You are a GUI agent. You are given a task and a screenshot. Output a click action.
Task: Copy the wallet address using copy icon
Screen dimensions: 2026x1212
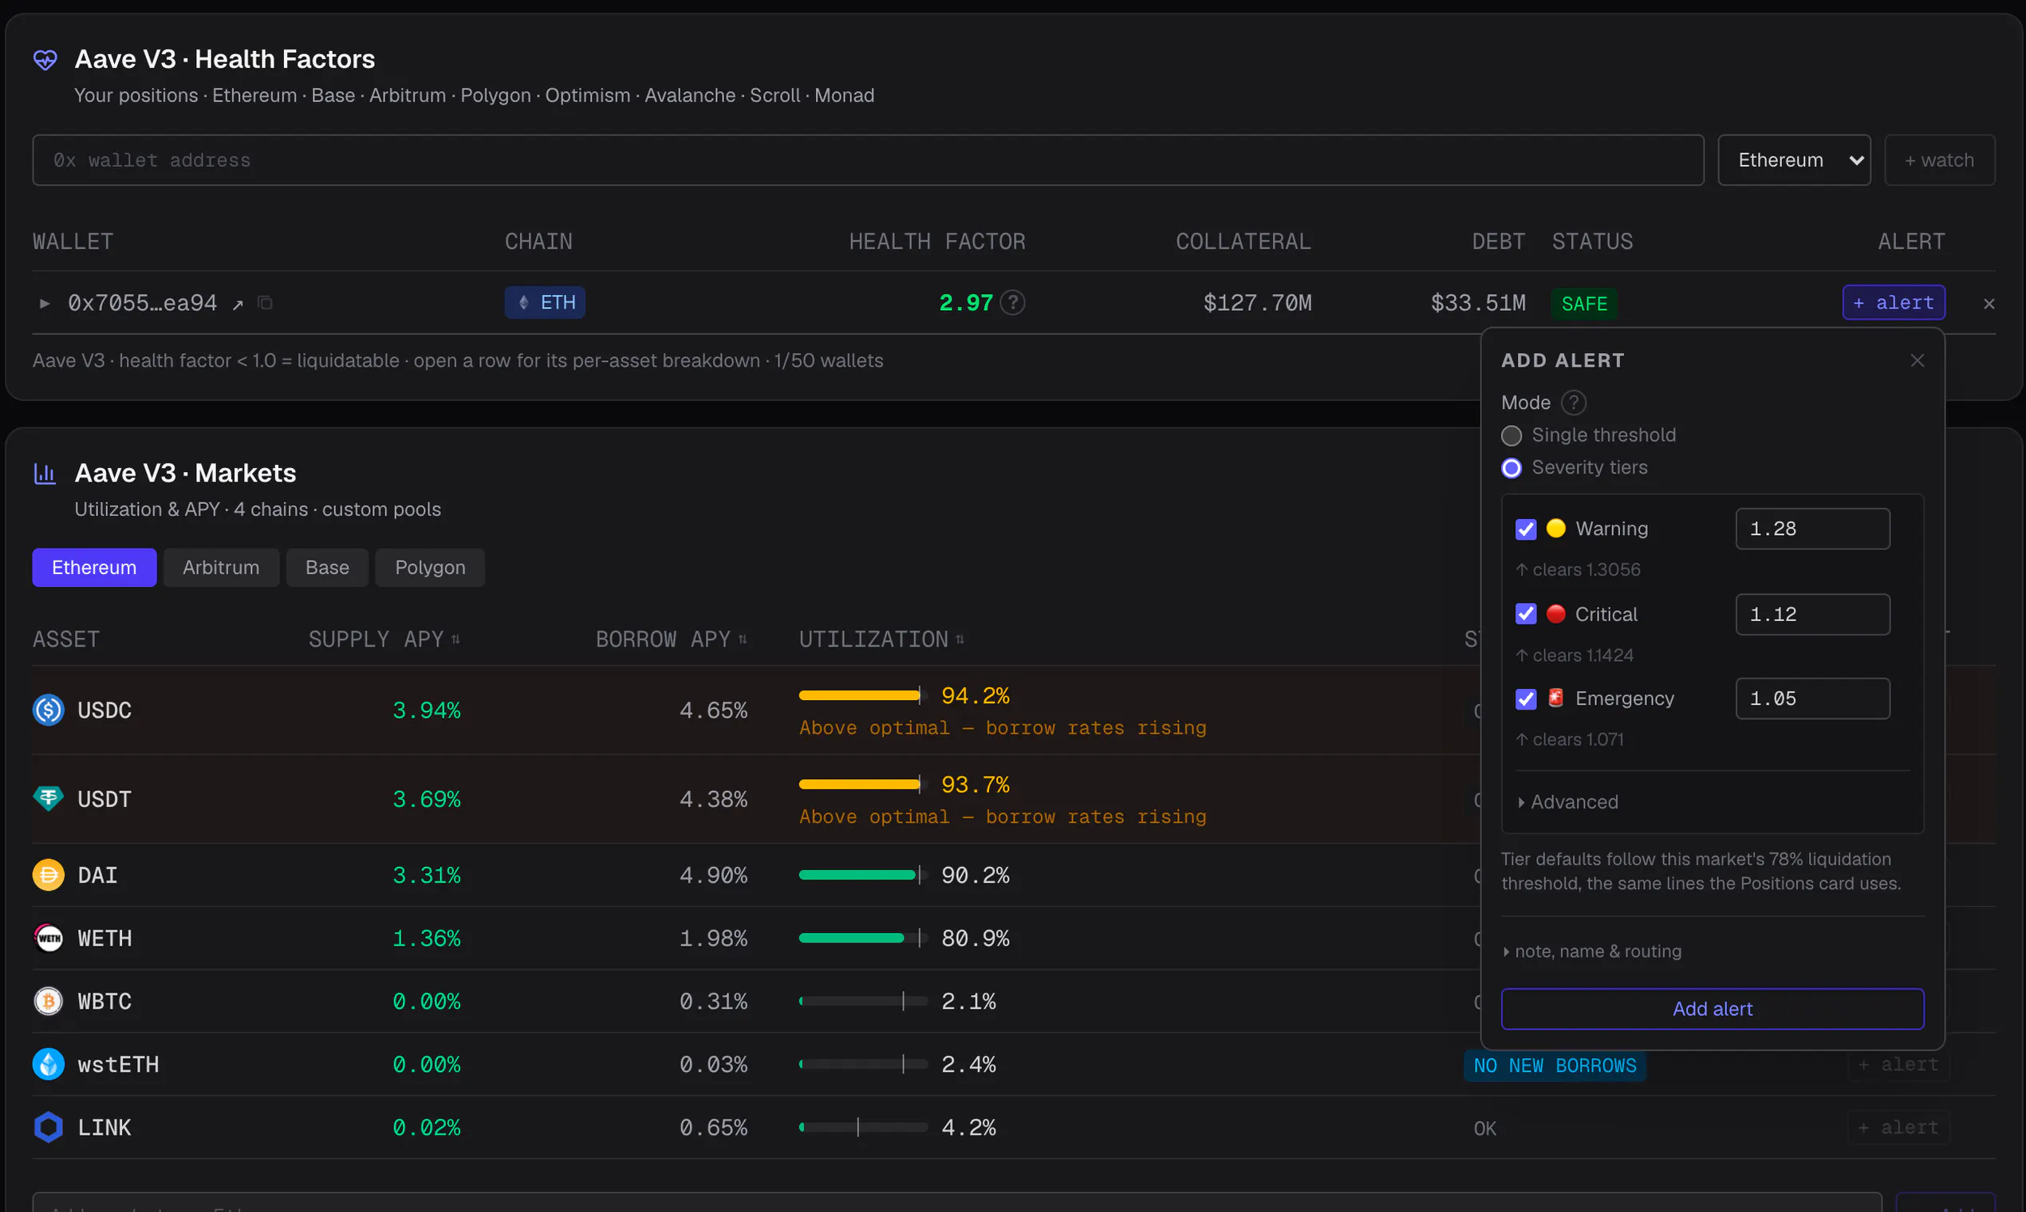[x=265, y=303]
